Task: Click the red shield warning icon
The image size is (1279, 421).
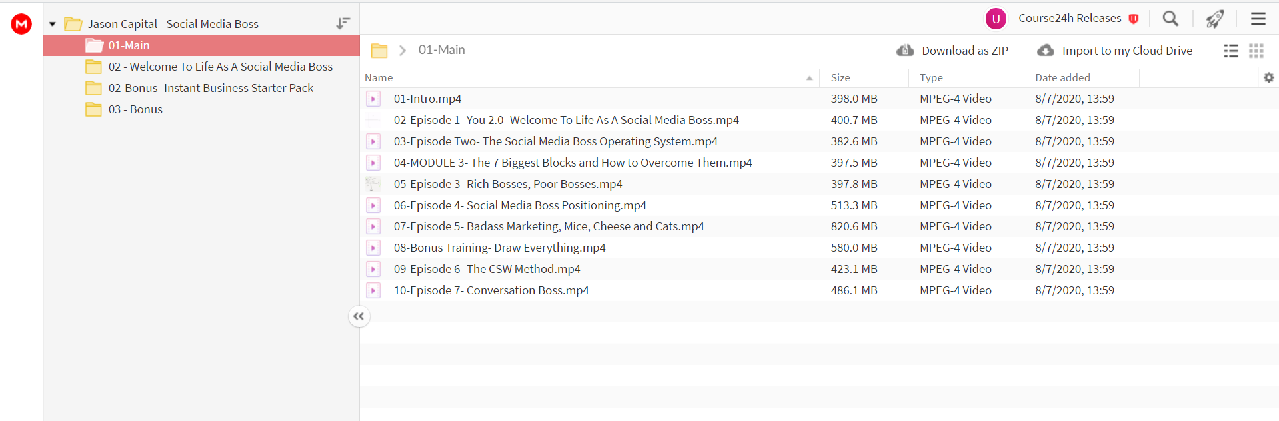Action: click(1133, 19)
